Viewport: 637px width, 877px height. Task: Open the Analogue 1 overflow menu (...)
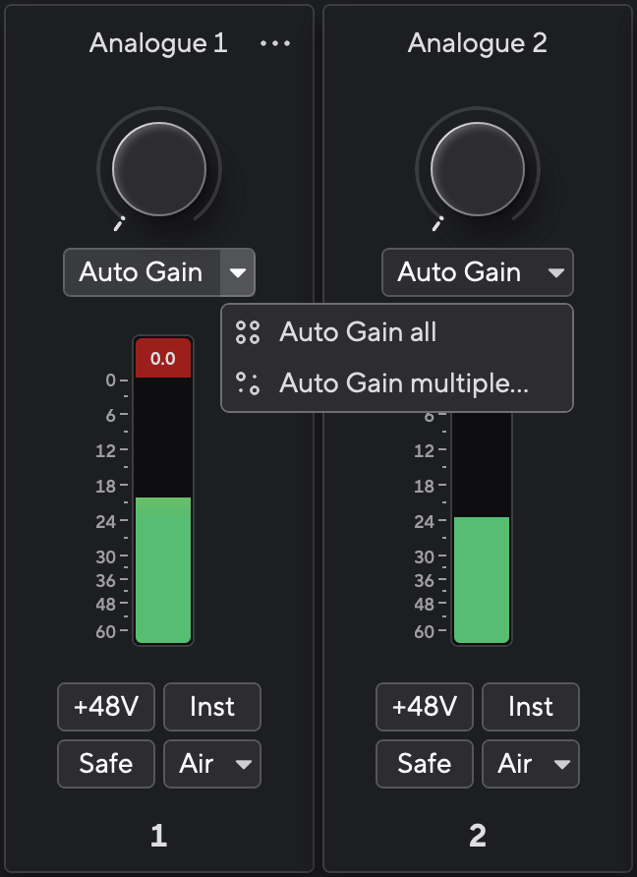[x=274, y=42]
